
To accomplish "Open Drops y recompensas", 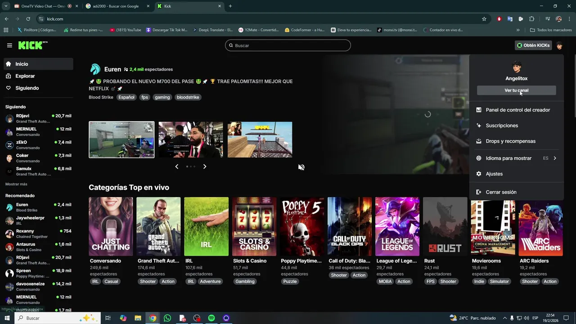I will (516, 141).
